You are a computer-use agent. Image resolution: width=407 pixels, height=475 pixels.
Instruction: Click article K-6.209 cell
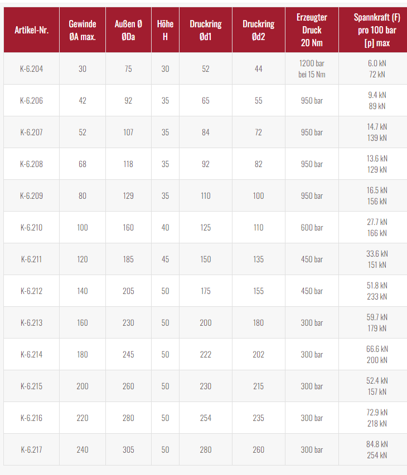(32, 195)
